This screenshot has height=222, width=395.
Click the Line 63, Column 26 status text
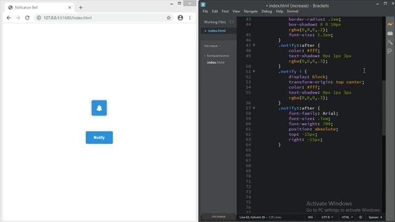tap(252, 217)
